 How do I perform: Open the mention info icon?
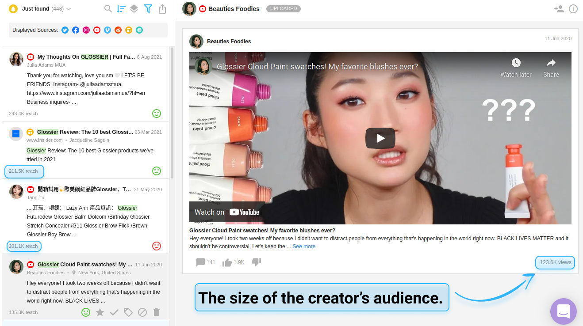pyautogui.click(x=573, y=9)
